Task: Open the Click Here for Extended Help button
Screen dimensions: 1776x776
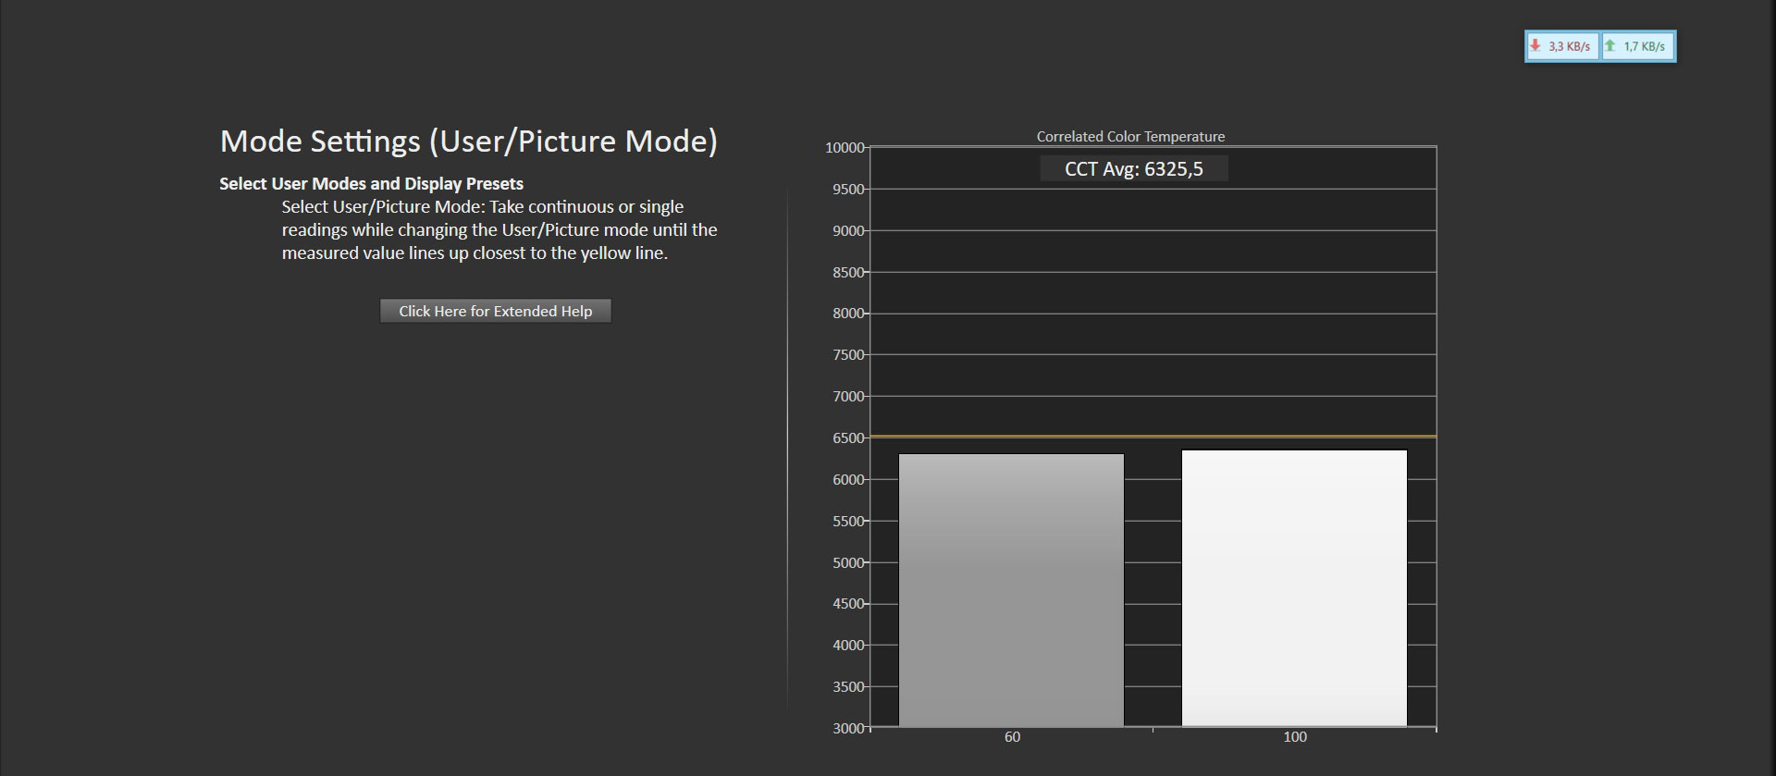Action: [495, 311]
